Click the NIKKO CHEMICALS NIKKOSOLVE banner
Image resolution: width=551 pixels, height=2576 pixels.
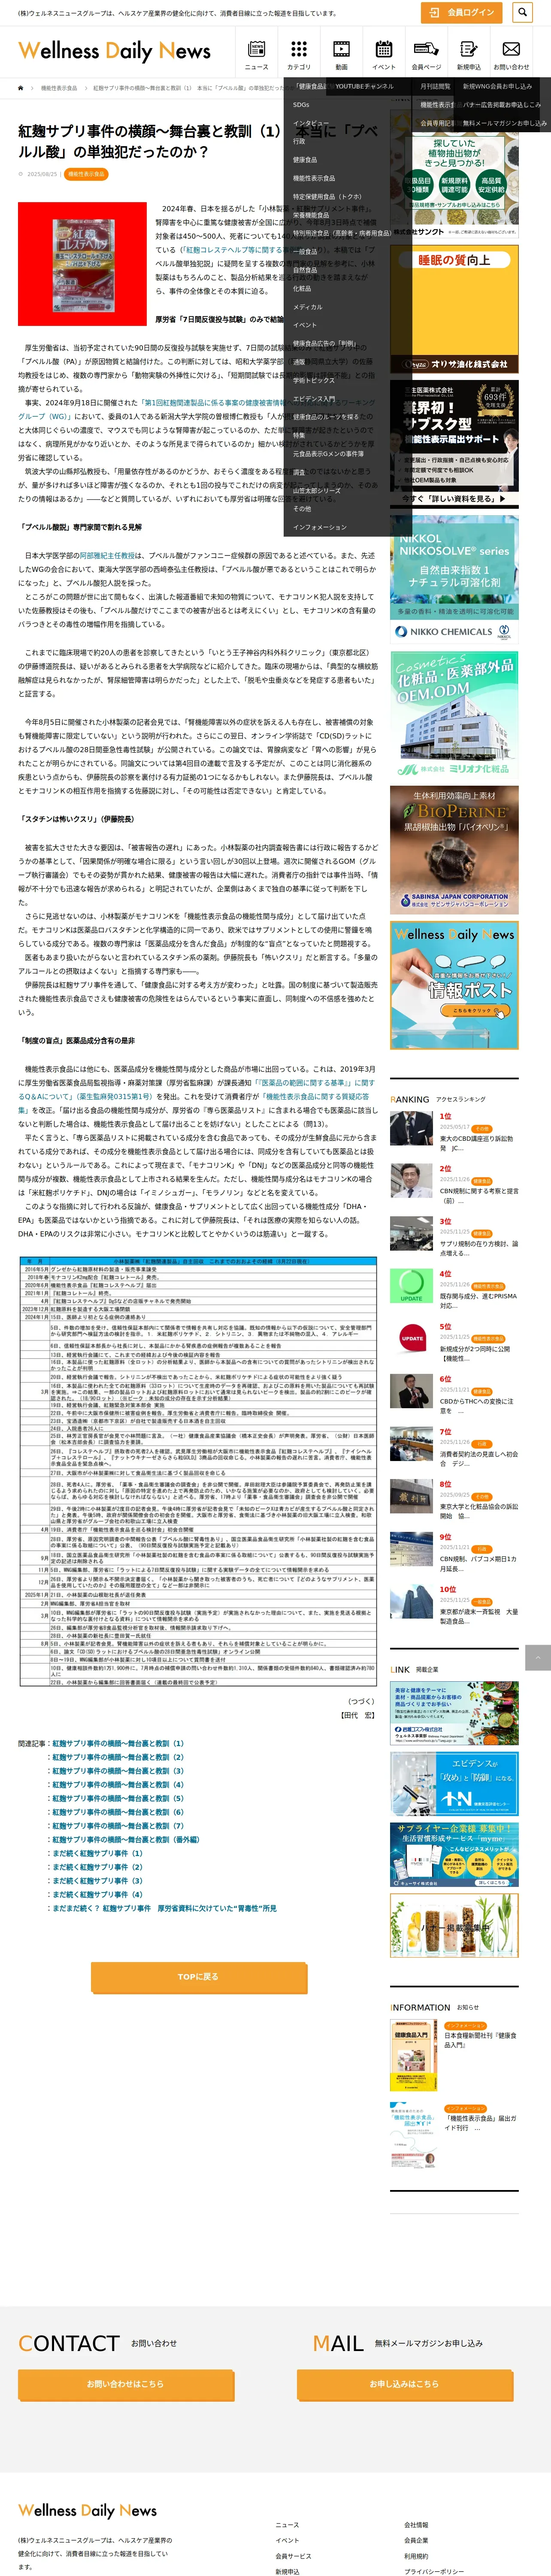(x=454, y=579)
